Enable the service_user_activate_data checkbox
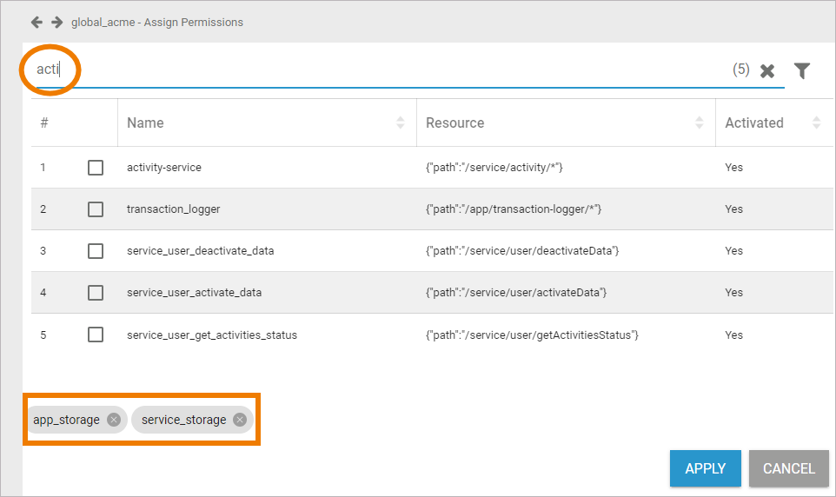The image size is (836, 497). 96,293
